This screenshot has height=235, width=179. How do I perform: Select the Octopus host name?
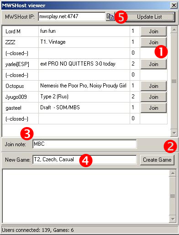tap(15, 86)
